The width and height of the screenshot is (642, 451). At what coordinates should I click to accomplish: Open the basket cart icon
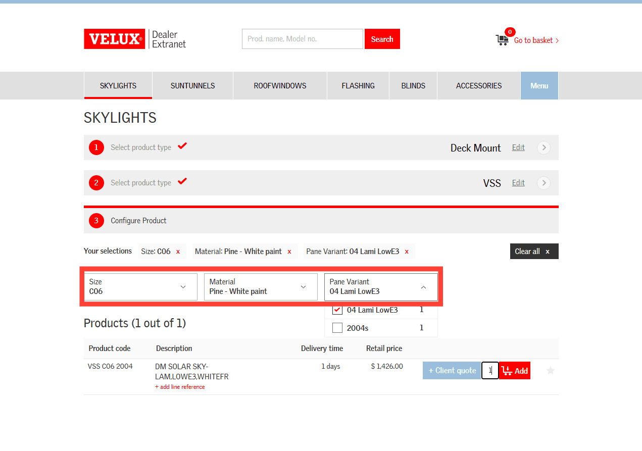(x=502, y=40)
